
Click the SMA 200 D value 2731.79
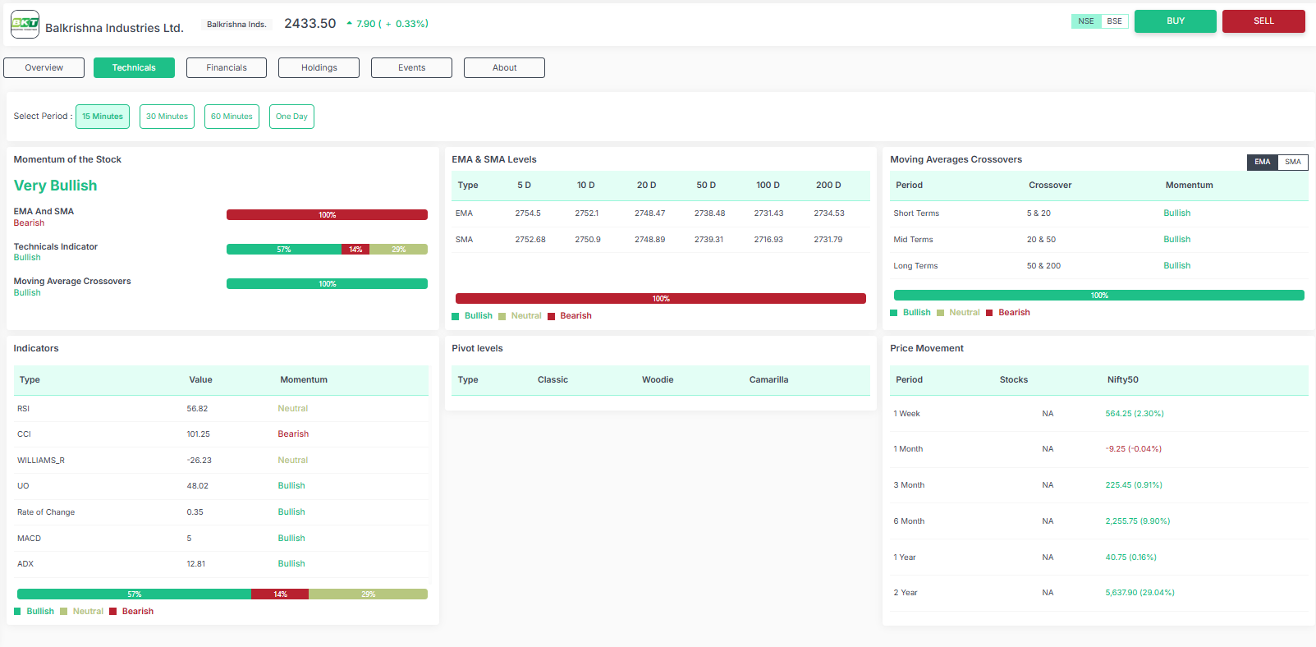click(x=828, y=240)
